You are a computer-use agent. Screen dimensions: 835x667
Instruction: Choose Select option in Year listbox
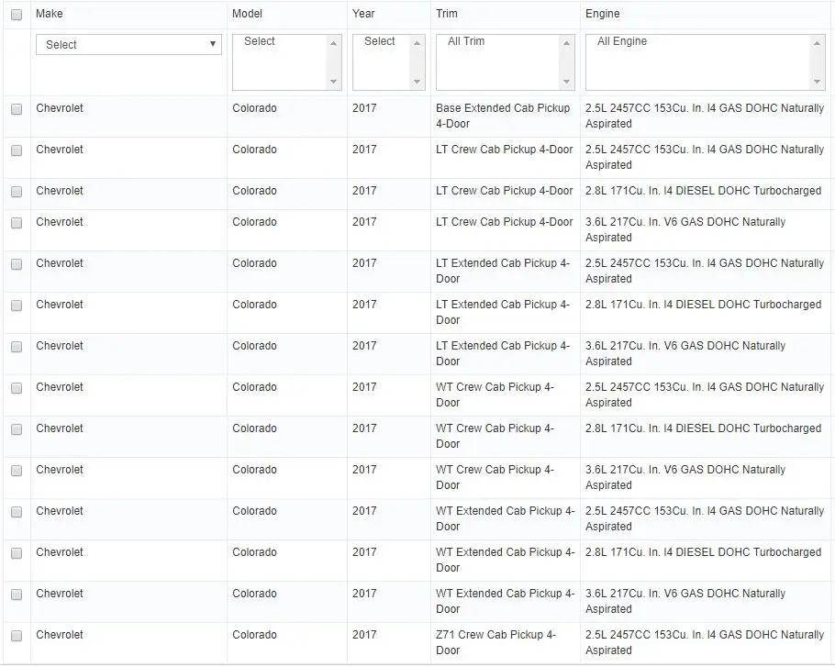(380, 41)
